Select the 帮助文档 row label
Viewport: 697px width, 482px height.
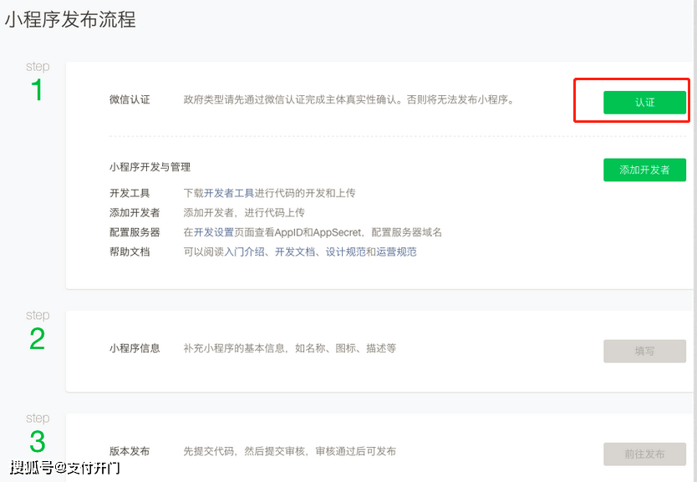point(130,251)
